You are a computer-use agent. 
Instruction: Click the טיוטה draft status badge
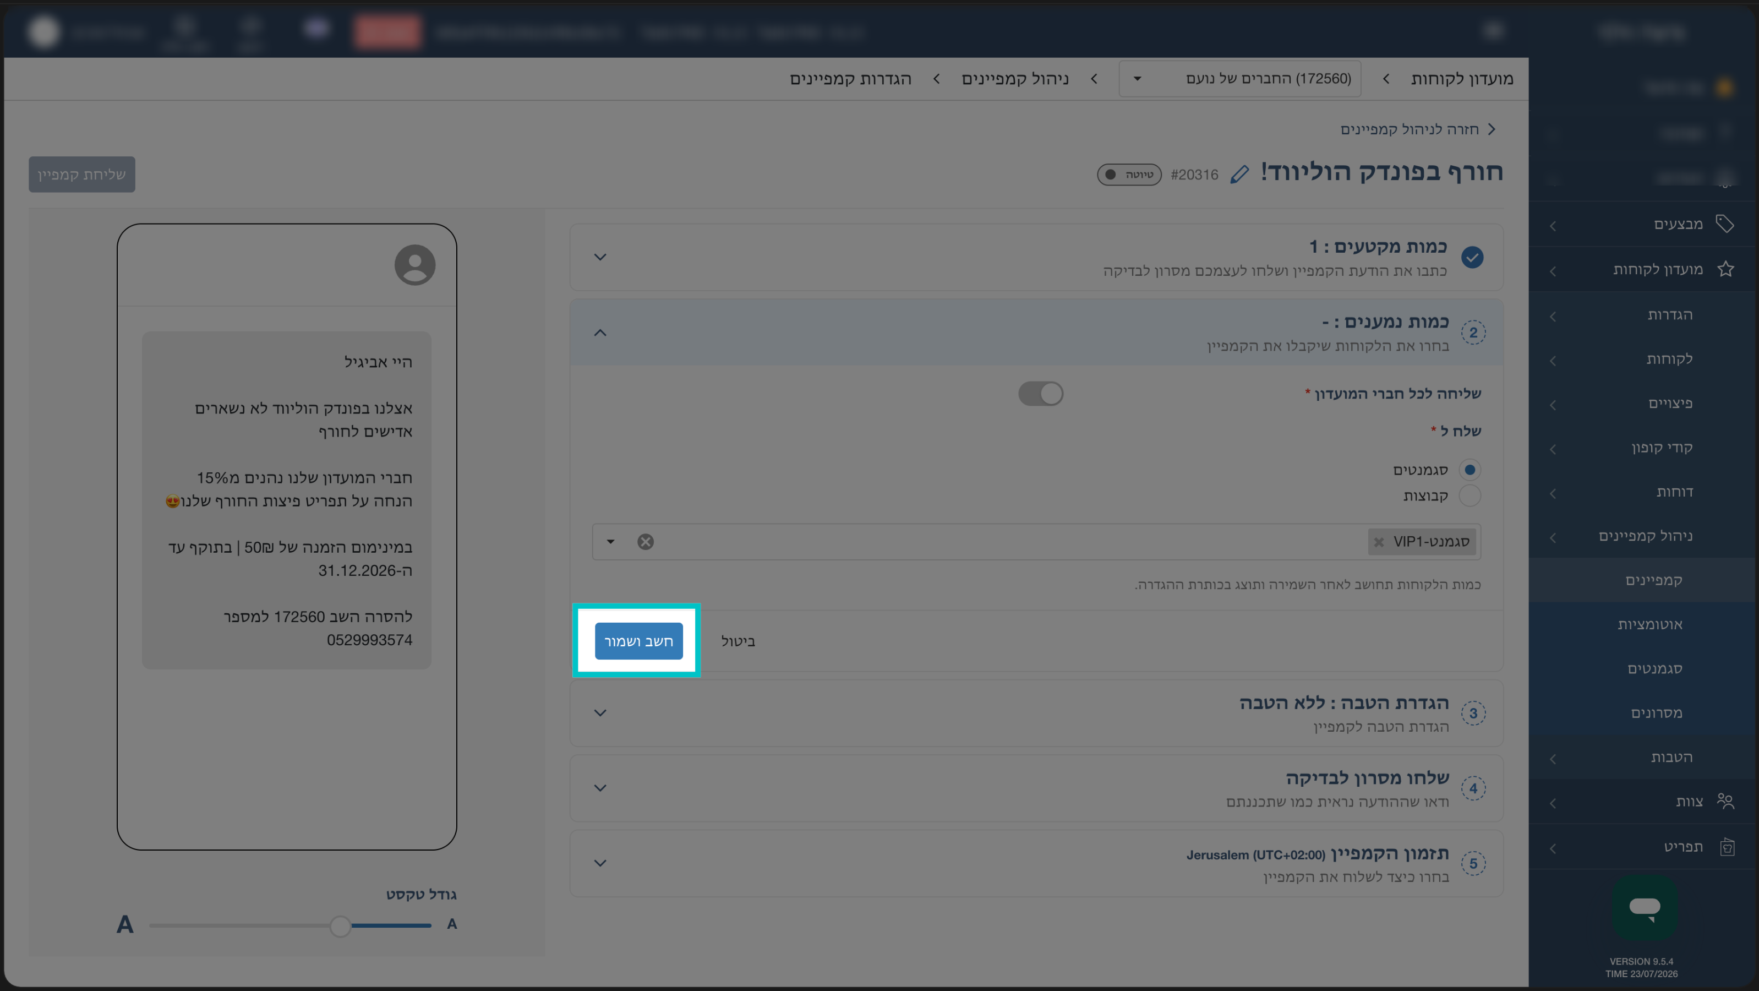click(1129, 174)
